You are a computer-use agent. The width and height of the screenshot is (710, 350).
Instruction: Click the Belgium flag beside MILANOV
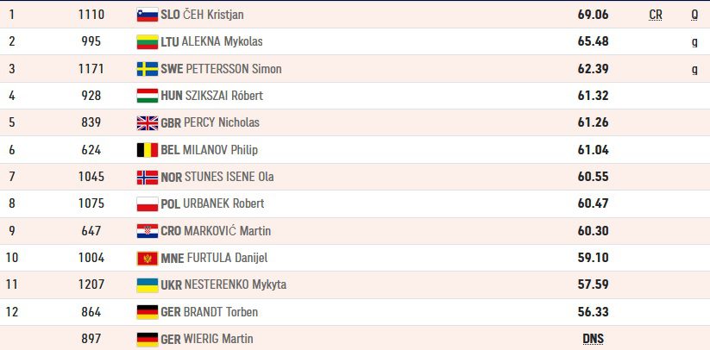(148, 150)
